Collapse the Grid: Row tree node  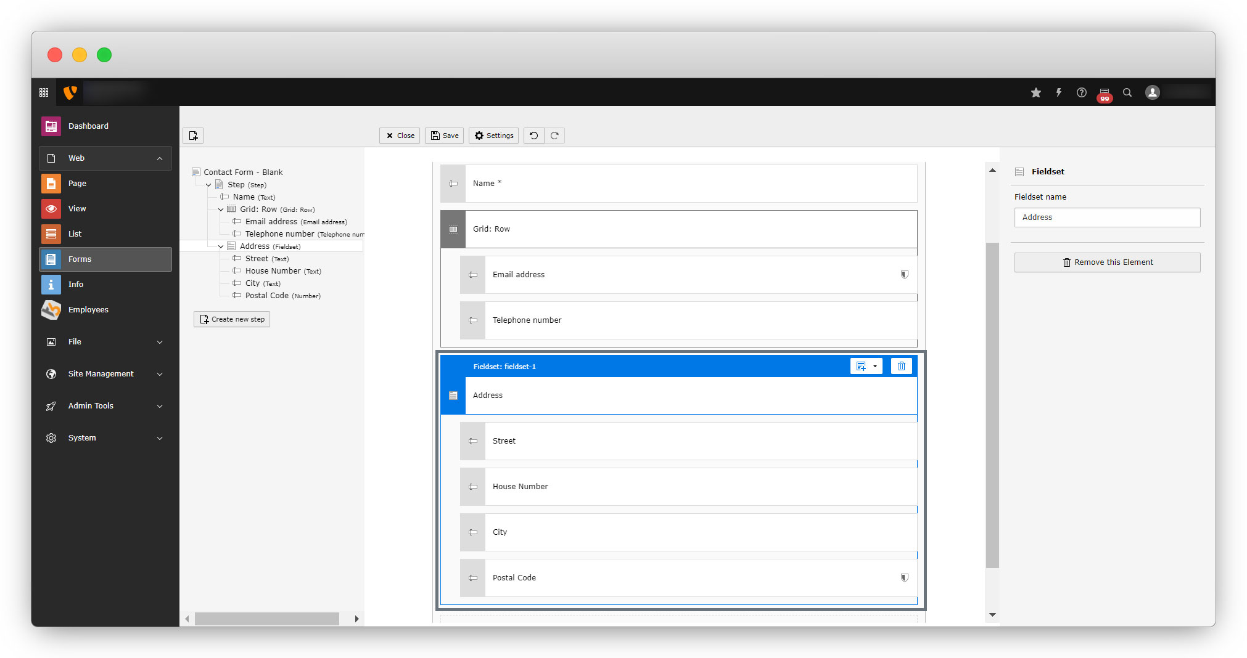(x=221, y=209)
